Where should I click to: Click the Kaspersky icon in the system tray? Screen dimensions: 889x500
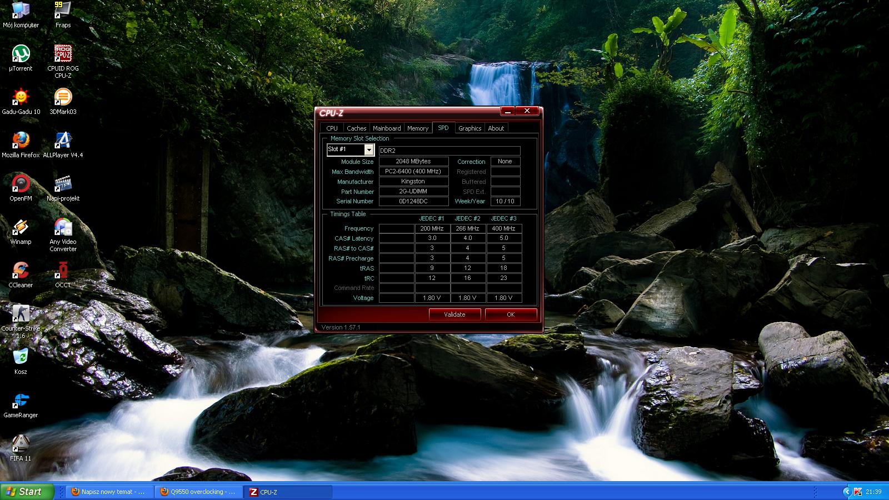click(857, 492)
